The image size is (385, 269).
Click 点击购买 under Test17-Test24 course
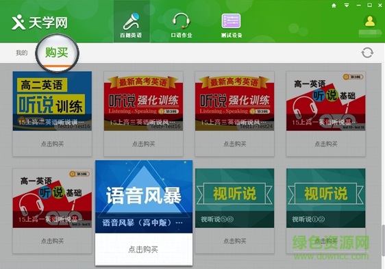(x=234, y=144)
